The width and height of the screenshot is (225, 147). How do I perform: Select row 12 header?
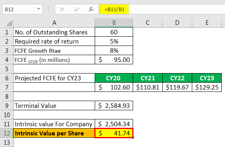[x=7, y=133]
